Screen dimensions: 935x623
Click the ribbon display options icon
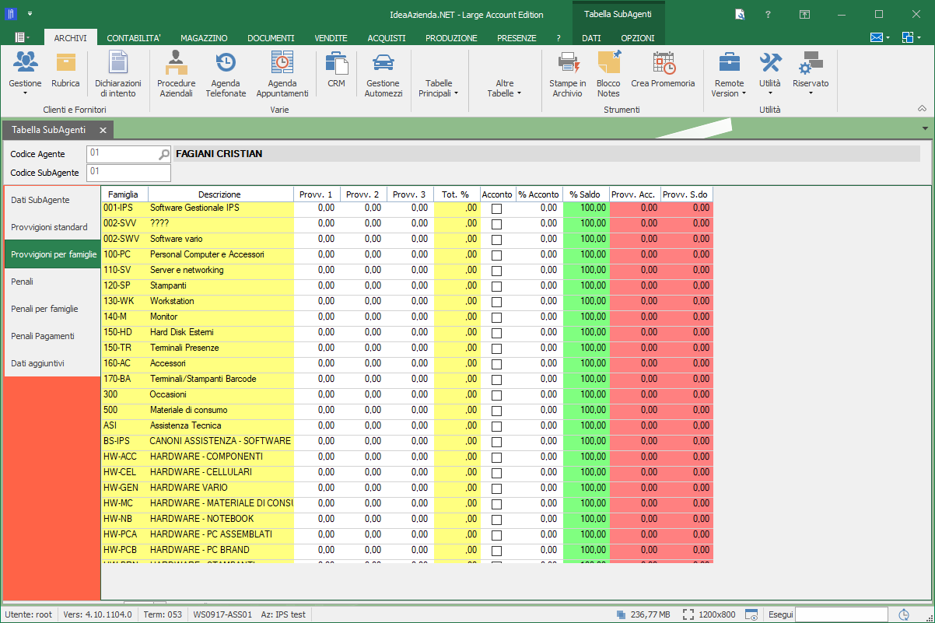pos(804,14)
